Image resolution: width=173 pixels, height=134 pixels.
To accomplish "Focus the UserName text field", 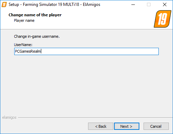I will pos(86,51).
